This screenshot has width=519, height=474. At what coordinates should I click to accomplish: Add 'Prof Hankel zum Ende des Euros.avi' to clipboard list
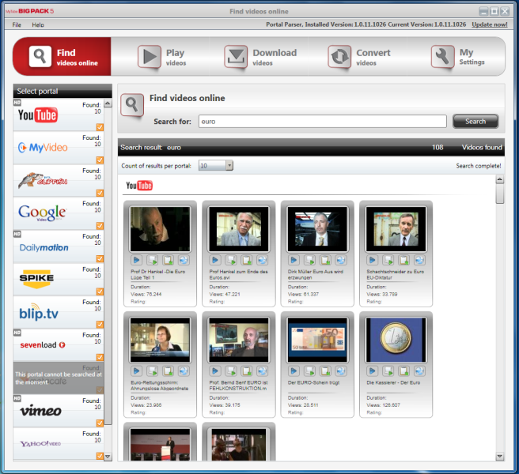click(x=247, y=260)
